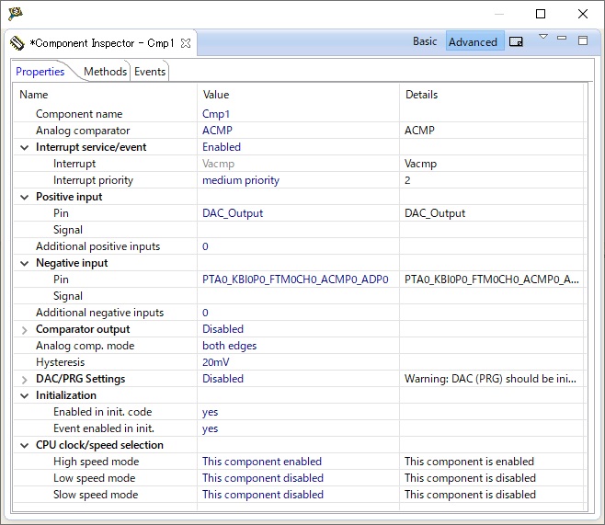605x525 pixels.
Task: Click the Name column header
Action: (34, 95)
